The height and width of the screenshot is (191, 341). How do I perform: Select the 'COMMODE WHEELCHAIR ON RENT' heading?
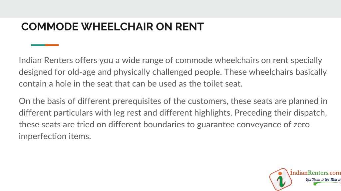113,27
